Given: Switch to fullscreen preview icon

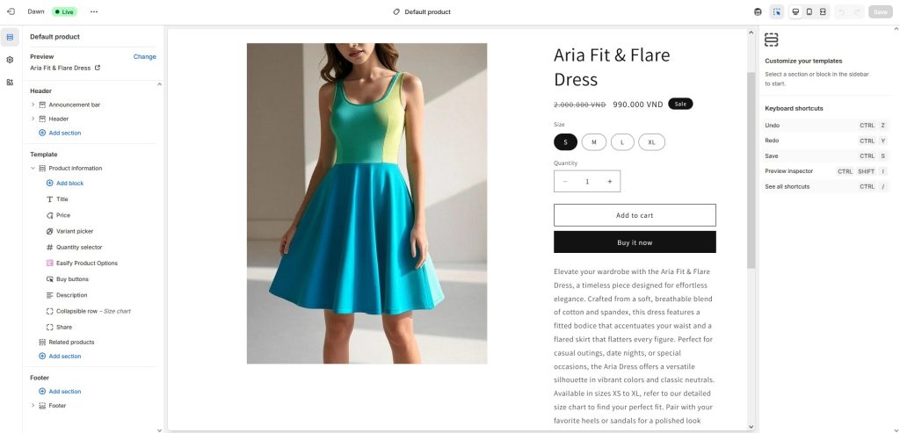Looking at the screenshot, I should (x=823, y=11).
